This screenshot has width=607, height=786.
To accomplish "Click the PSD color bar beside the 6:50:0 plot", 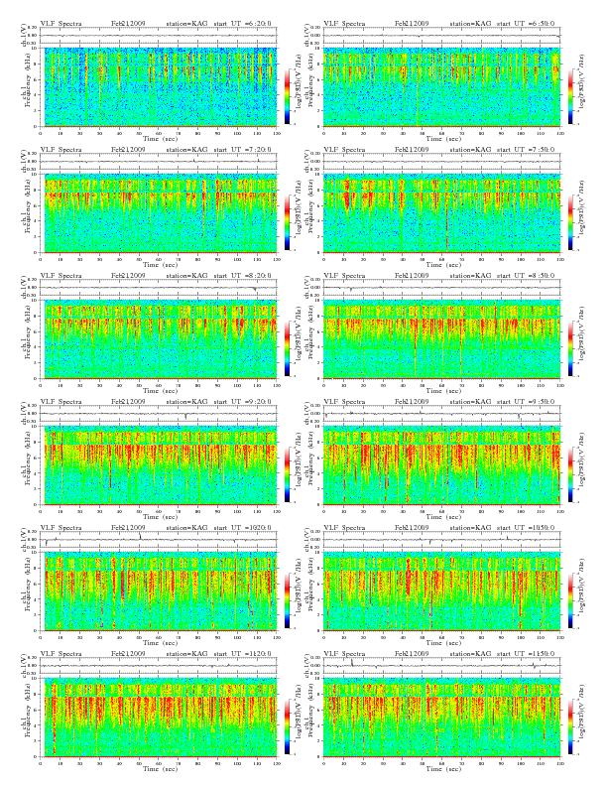I will coord(571,95).
